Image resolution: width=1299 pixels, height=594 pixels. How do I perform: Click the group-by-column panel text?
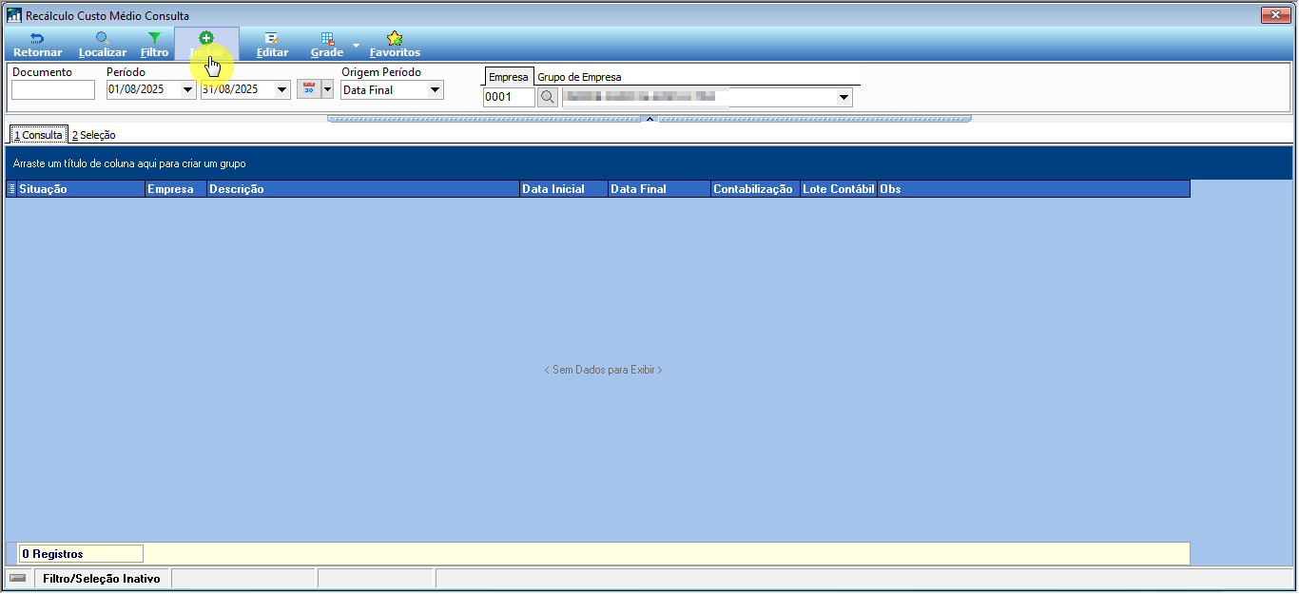tap(129, 163)
